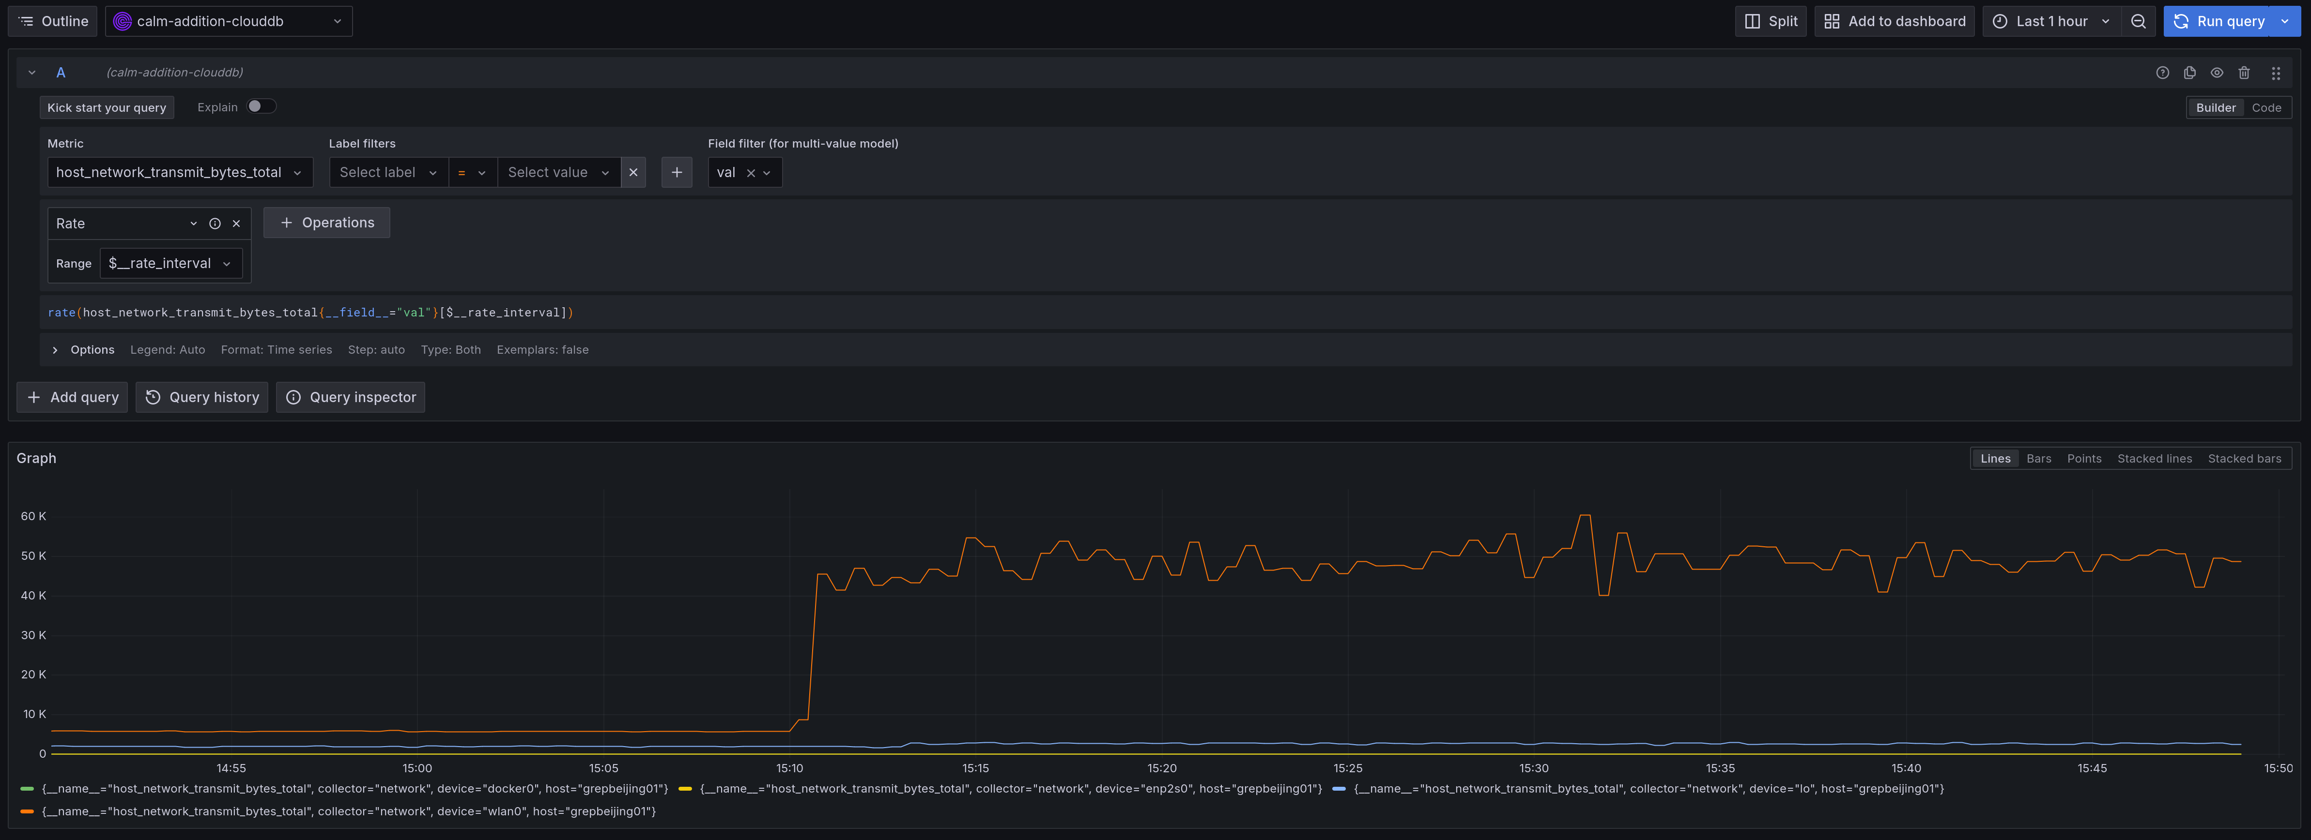This screenshot has width=2311, height=840.
Task: Open the calm-addition-clouddb datasource picker
Action: tap(229, 21)
